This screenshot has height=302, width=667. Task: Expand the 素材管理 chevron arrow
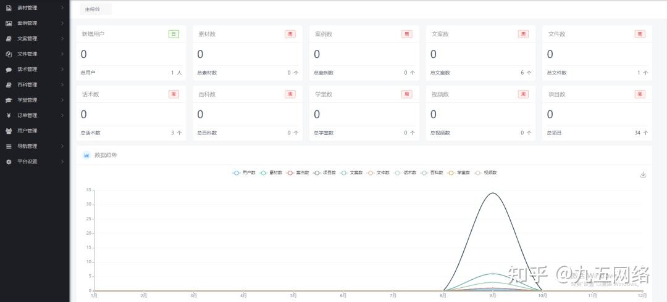tap(62, 7)
